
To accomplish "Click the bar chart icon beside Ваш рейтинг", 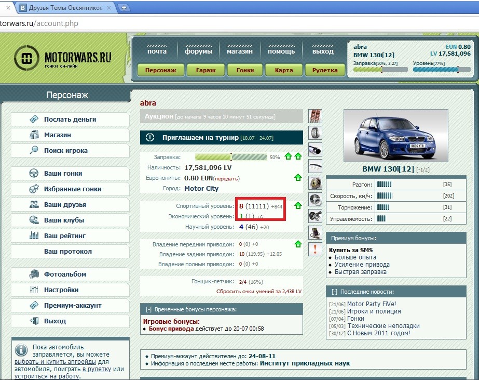I will tap(34, 235).
